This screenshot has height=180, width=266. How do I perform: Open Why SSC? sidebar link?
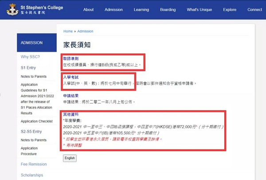[x=30, y=57]
